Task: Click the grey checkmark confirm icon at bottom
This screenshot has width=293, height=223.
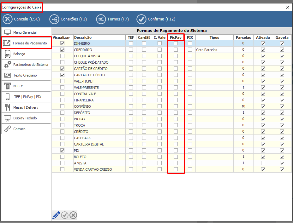Action: (65, 215)
